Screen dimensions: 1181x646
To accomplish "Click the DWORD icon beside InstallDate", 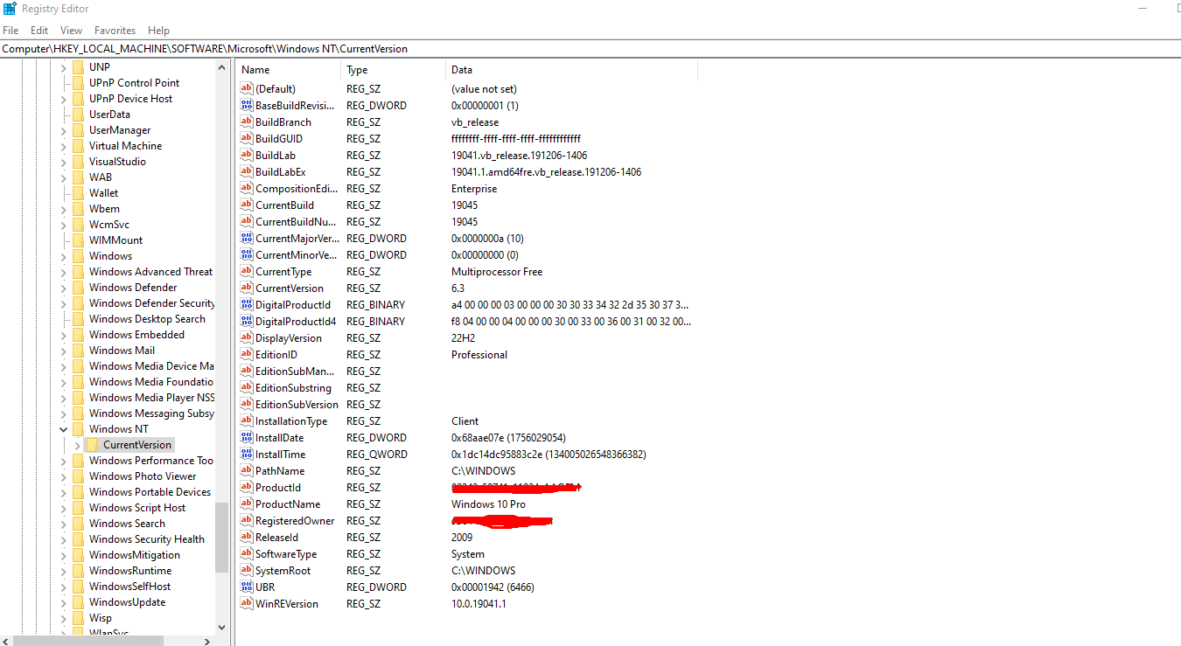I will 246,438.
